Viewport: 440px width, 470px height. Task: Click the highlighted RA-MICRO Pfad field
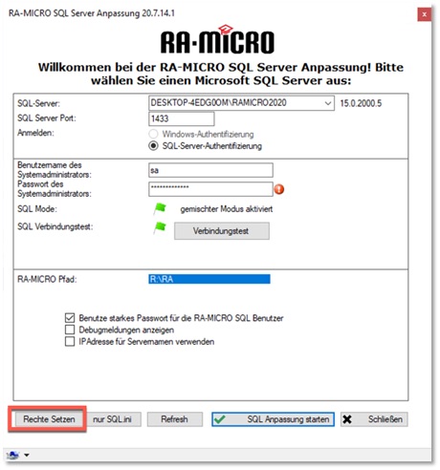[x=209, y=279]
